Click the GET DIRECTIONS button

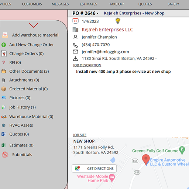pos(94,168)
